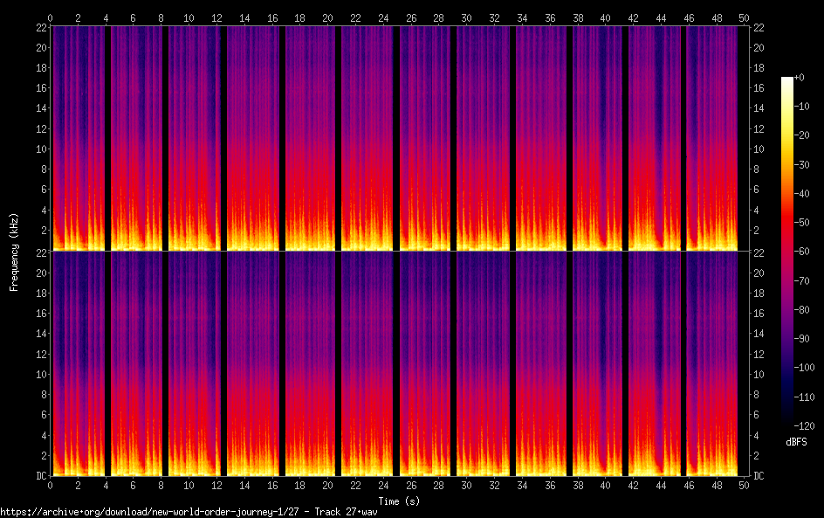824x518 pixels.
Task: Click the +0 label on the color scale
Action: point(800,78)
